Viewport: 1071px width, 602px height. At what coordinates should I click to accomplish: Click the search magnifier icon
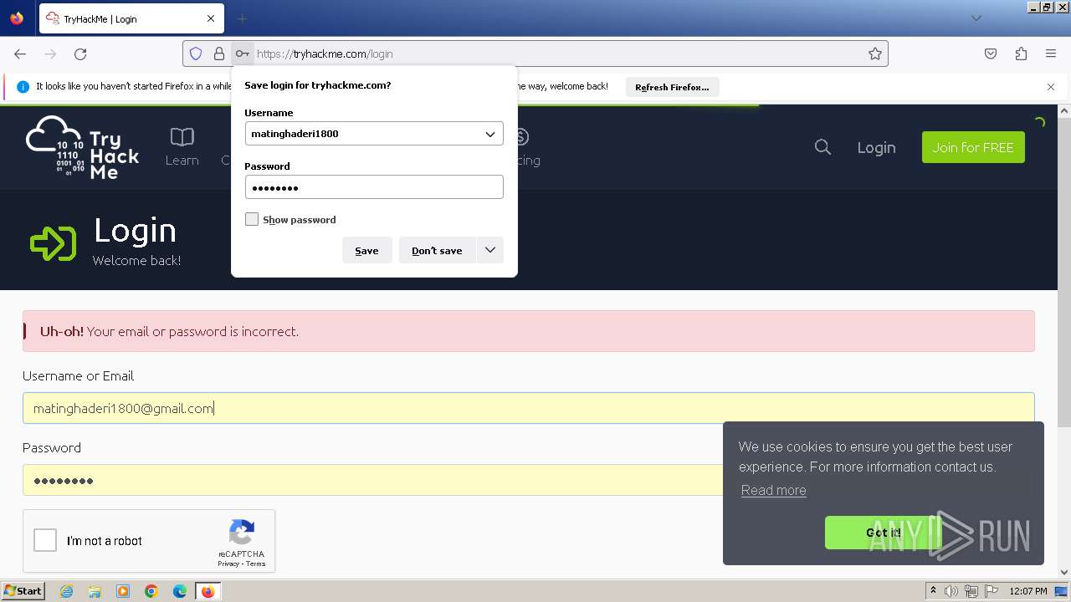pos(822,147)
